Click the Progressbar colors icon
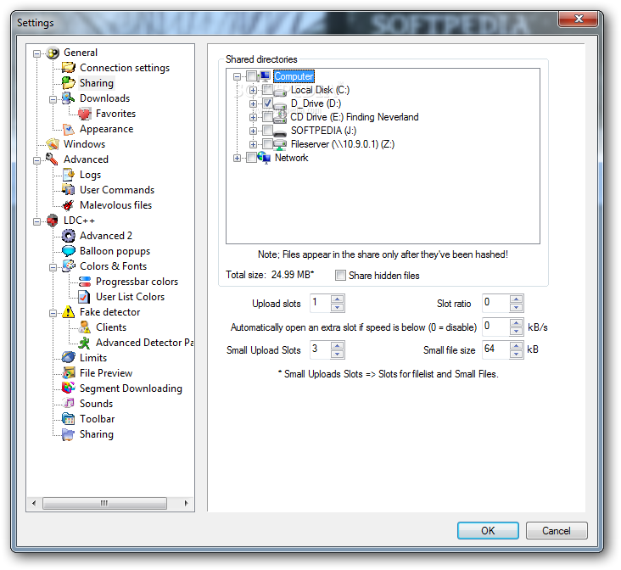The width and height of the screenshot is (621, 570). 84,282
